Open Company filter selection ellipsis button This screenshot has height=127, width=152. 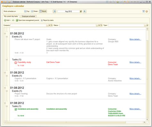(47, 25)
